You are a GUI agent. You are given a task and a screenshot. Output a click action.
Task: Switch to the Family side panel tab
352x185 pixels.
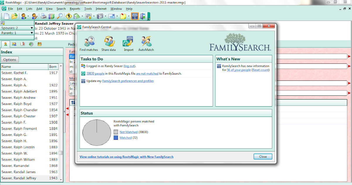tap(14, 44)
